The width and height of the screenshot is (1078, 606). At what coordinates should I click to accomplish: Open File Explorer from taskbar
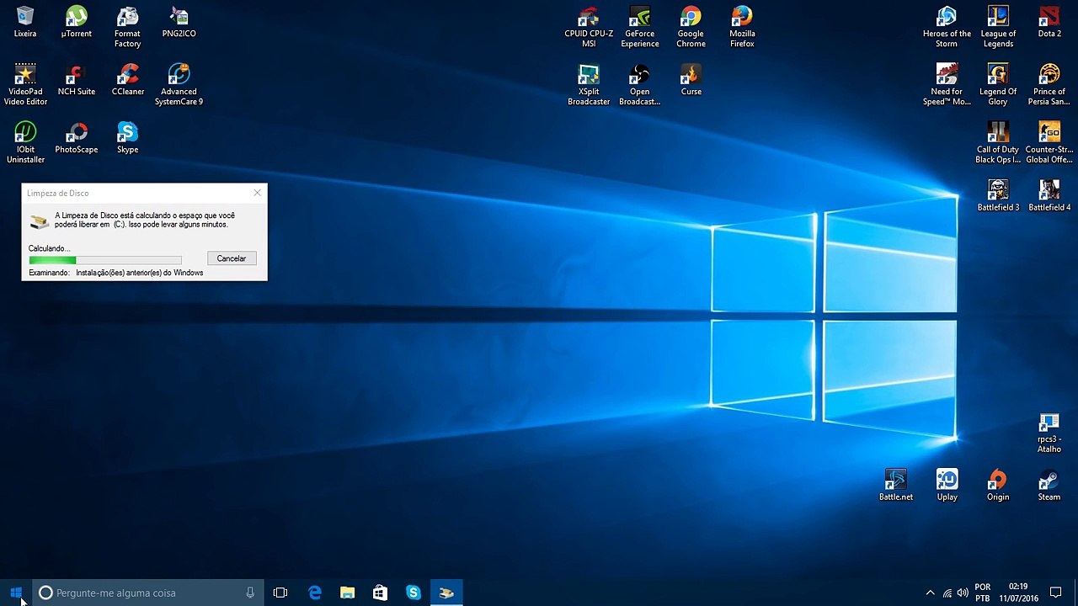click(347, 593)
